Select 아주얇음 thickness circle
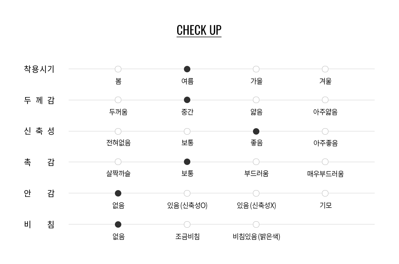399x264 pixels. tap(325, 100)
